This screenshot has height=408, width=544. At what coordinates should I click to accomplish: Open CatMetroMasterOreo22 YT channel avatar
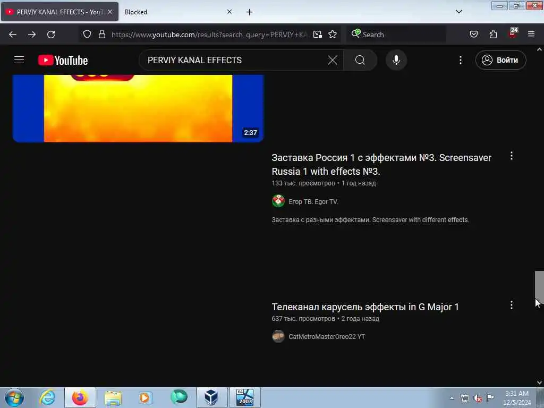click(278, 336)
